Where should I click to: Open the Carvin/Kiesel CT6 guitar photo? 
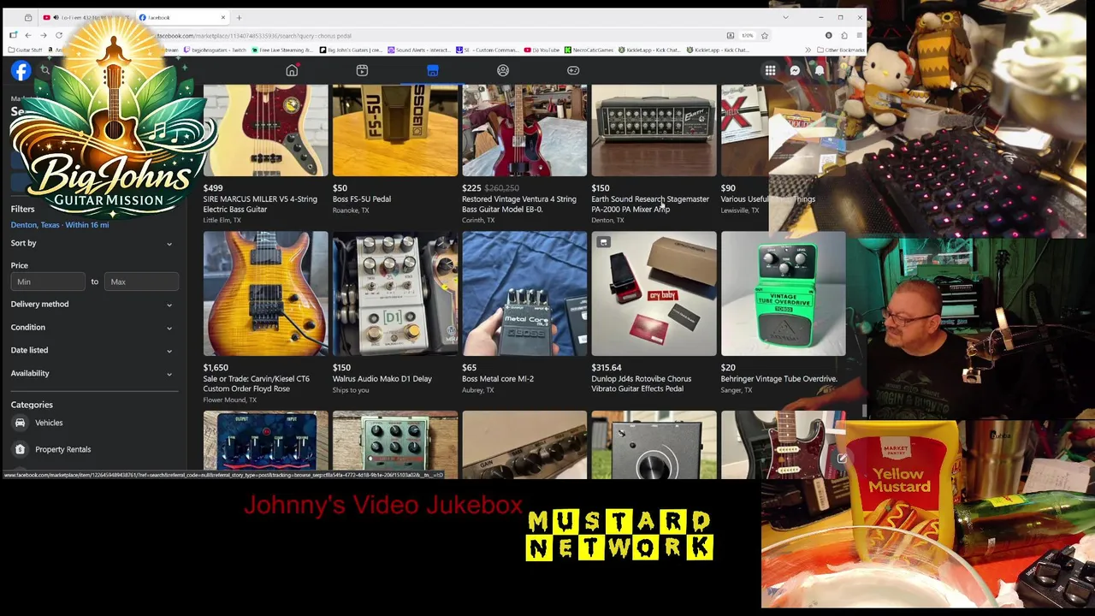tap(265, 293)
